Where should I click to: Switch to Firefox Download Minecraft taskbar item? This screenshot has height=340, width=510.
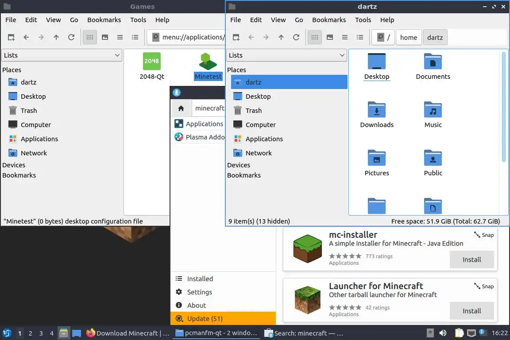click(127, 333)
